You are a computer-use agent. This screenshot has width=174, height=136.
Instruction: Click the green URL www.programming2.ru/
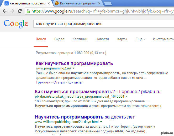[x=53, y=68]
